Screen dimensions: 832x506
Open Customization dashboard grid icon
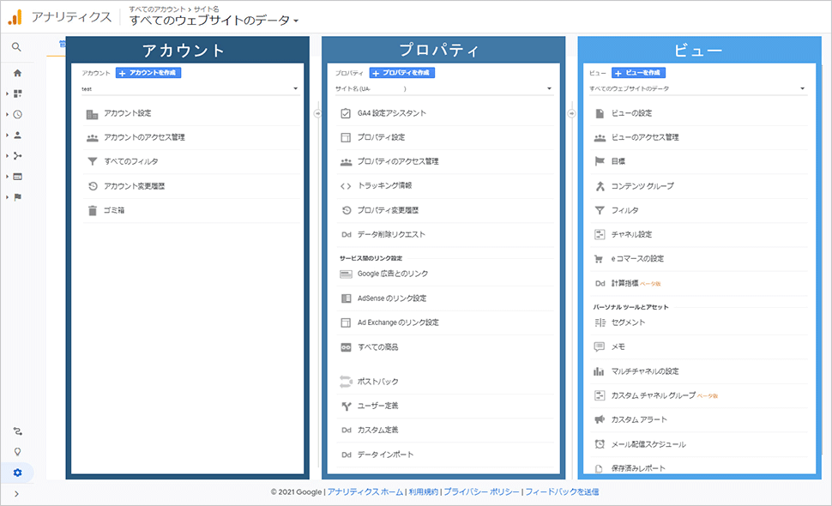[17, 93]
